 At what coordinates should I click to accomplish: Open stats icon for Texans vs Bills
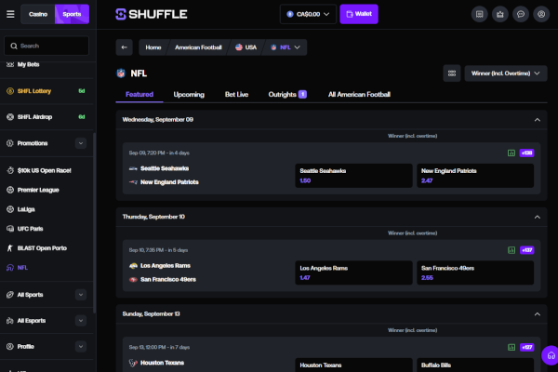(511, 347)
